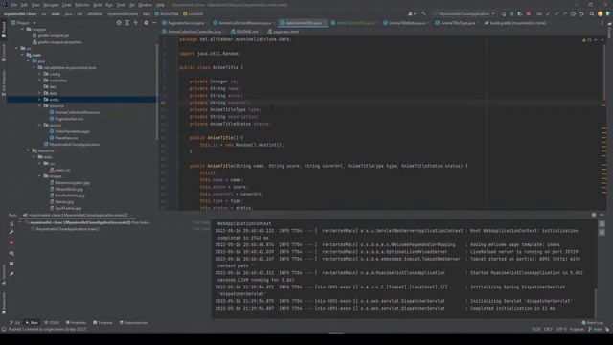This screenshot has width=613, height=345.
Task: Select gradle-wrapper.properties file
Action: tap(57, 42)
